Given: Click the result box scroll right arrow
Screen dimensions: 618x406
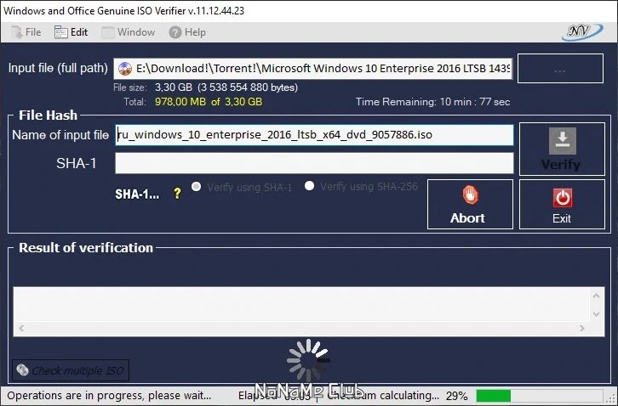Looking at the screenshot, I should coord(581,328).
